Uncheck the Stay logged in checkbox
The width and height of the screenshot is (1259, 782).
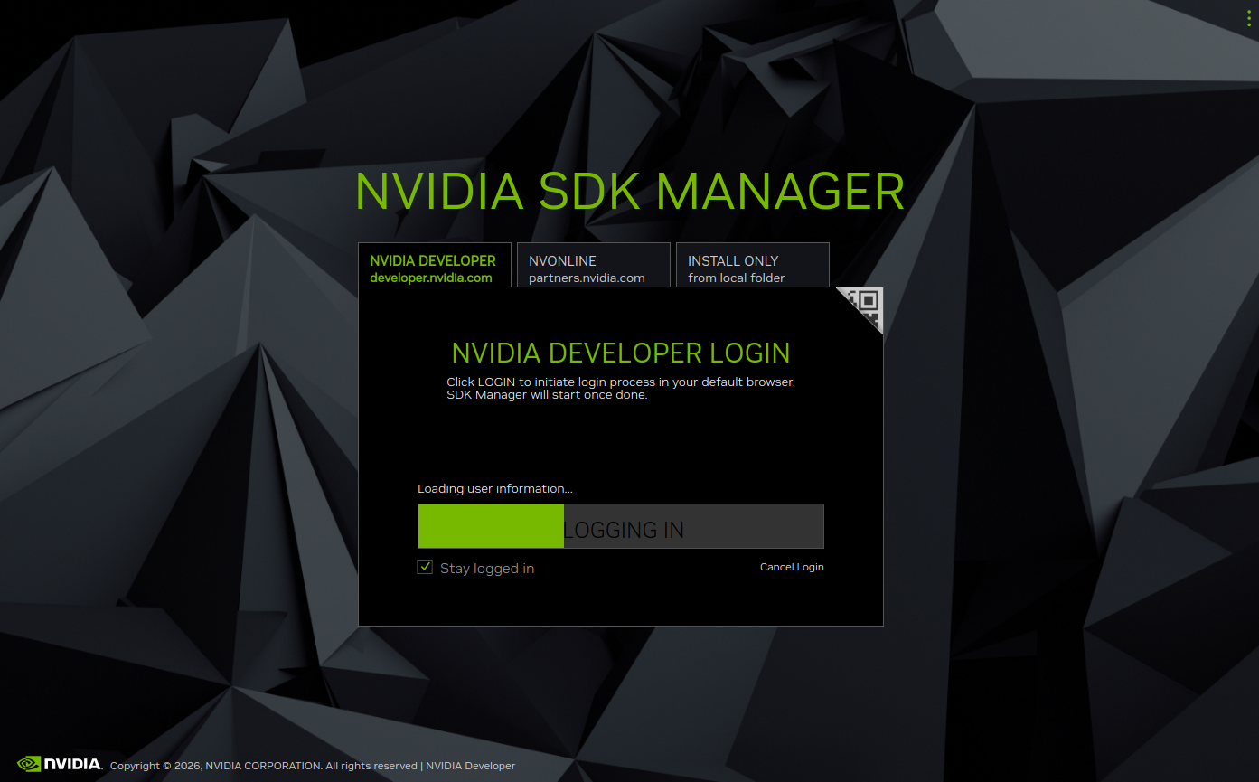[425, 567]
